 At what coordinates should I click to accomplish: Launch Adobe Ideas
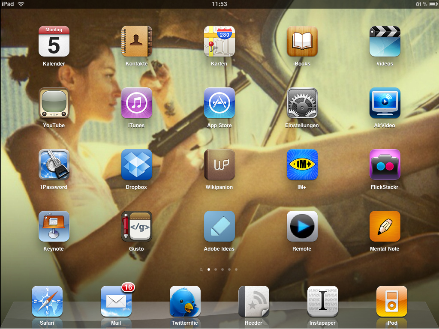pyautogui.click(x=219, y=227)
